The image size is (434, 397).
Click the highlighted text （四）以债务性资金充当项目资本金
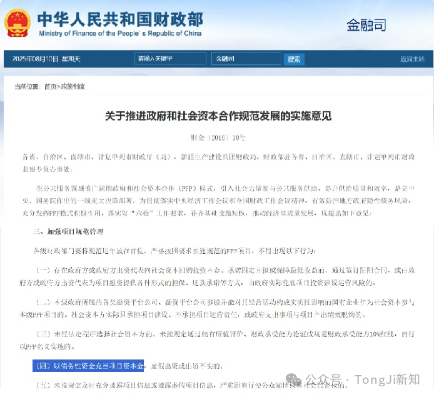88,366
